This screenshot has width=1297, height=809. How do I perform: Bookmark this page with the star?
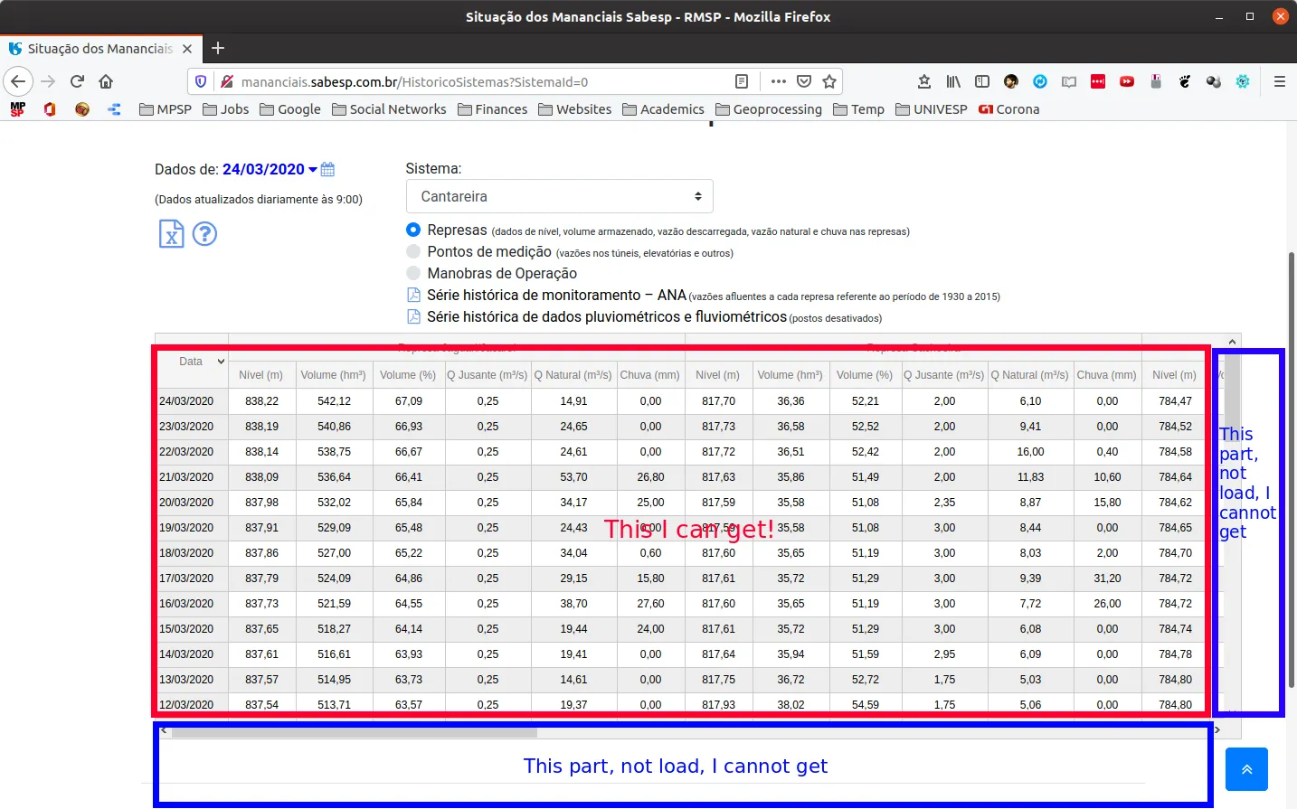point(829,81)
